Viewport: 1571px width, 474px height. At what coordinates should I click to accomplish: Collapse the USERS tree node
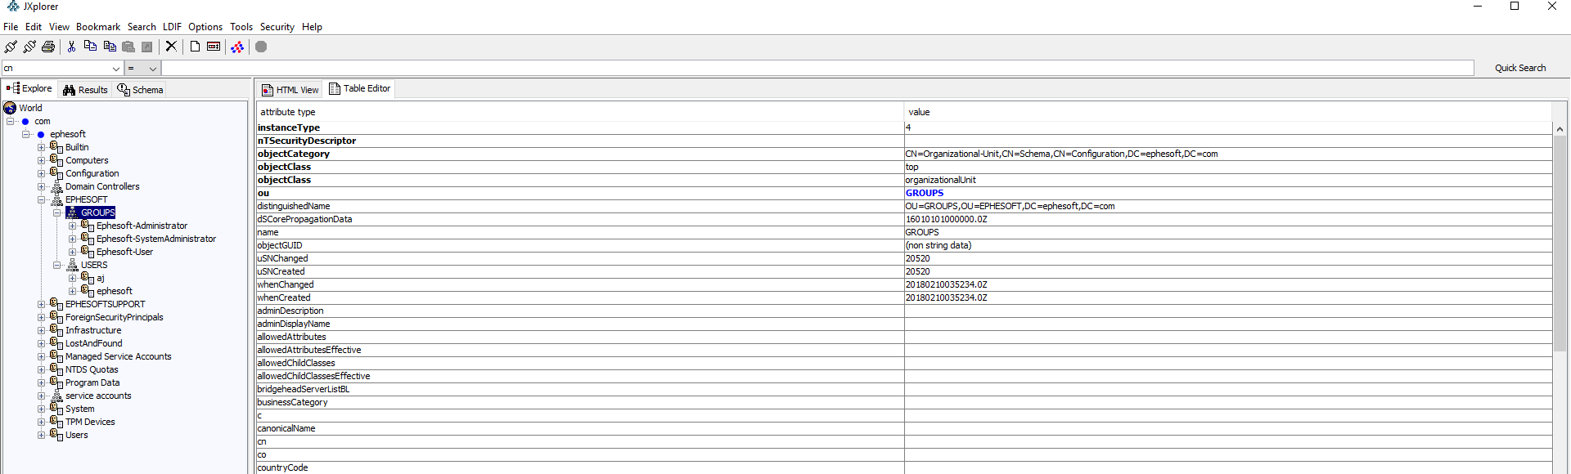tap(57, 265)
